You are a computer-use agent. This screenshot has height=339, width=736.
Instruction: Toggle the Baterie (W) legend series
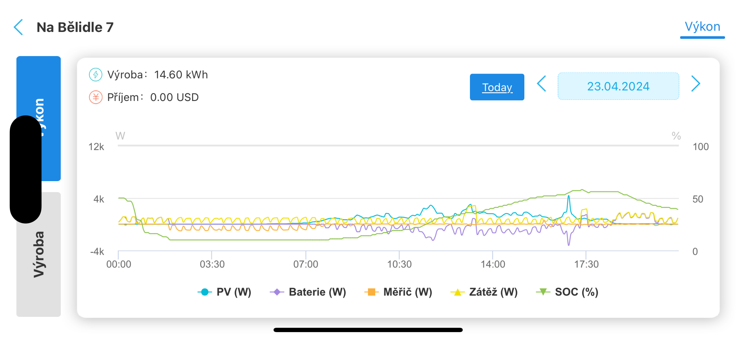(308, 292)
